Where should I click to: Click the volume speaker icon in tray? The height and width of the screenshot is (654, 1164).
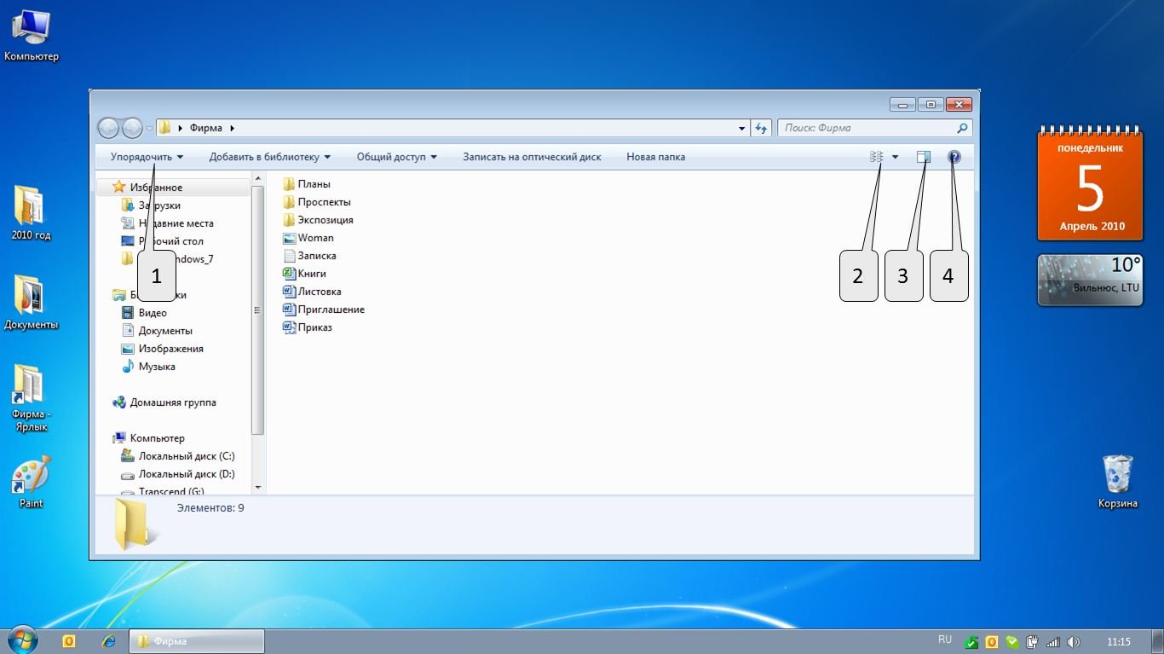pyautogui.click(x=1073, y=642)
